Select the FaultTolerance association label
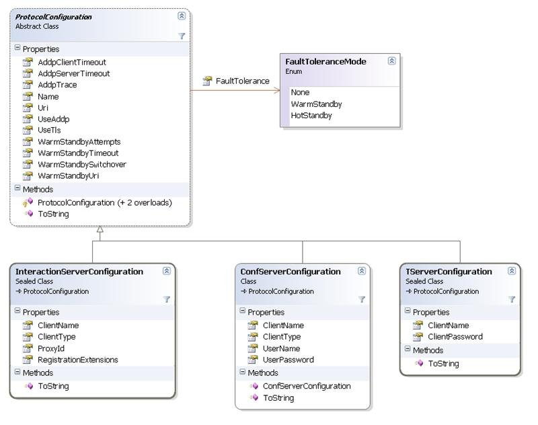 click(243, 81)
